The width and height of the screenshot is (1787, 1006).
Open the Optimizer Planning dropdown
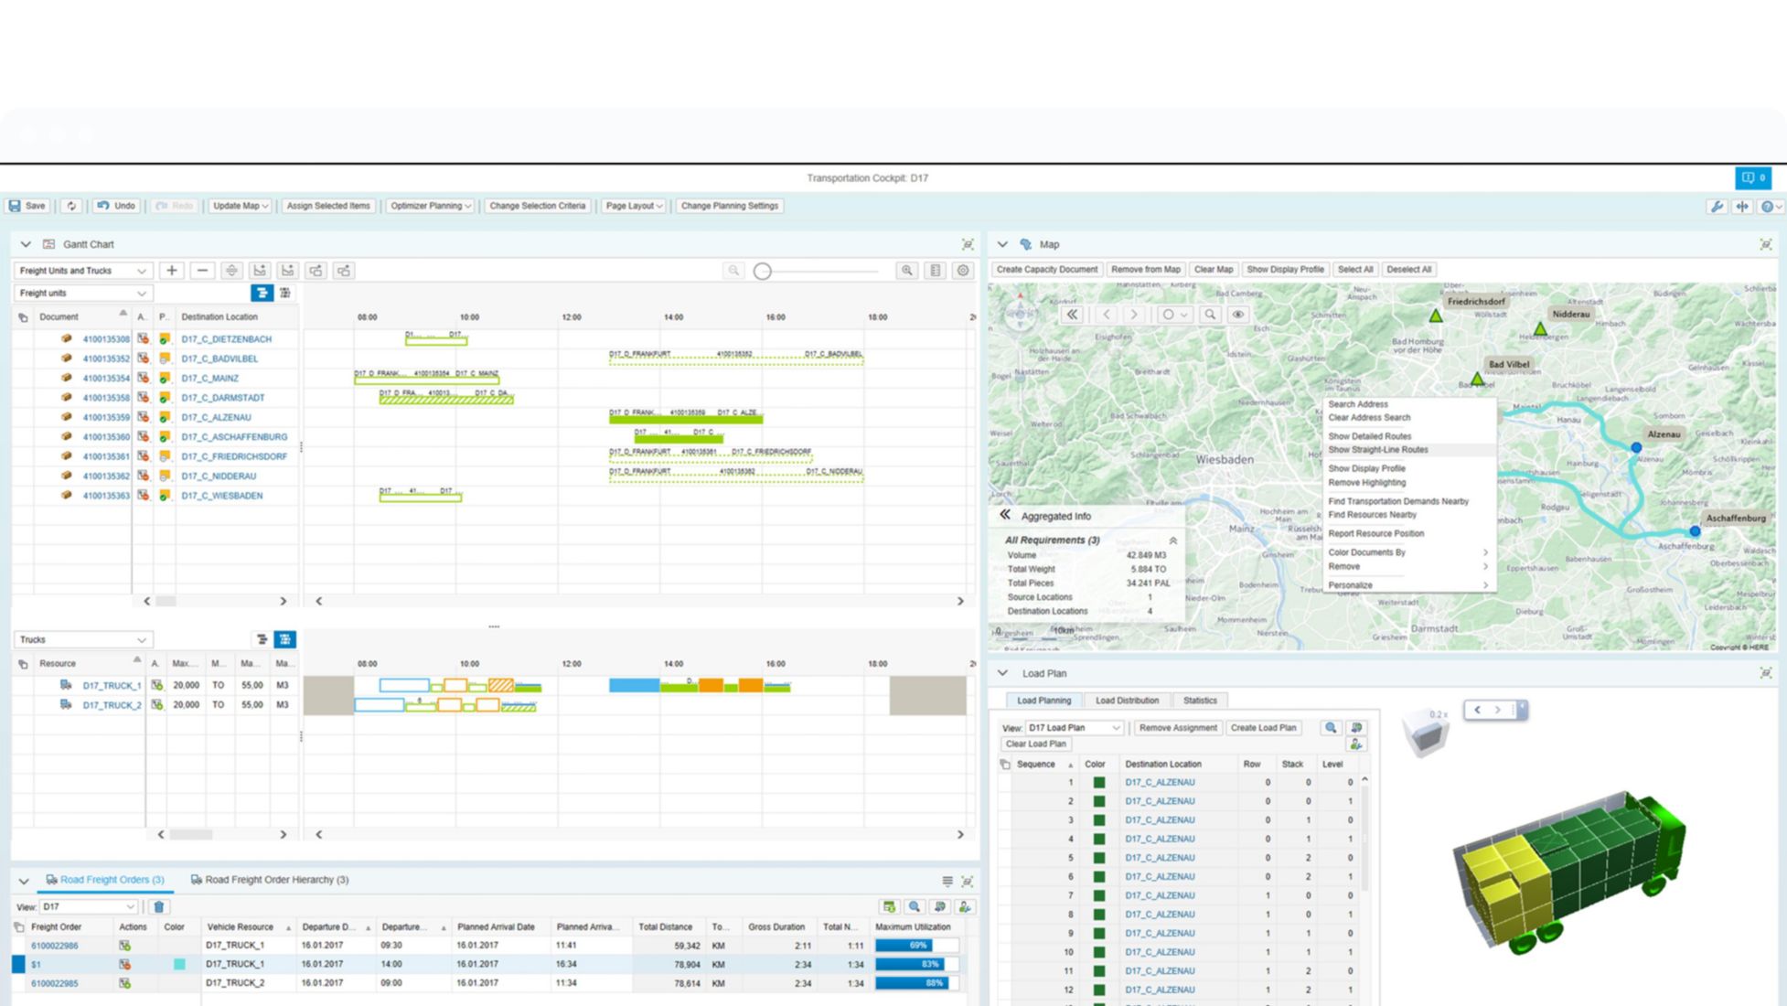[430, 206]
